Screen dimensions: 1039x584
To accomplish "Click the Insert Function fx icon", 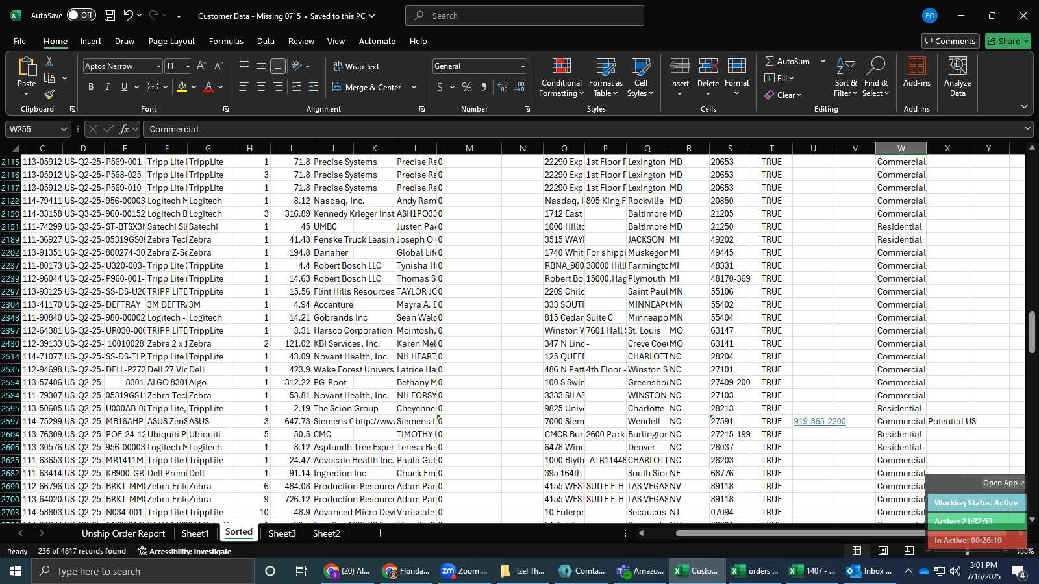I will [x=125, y=129].
